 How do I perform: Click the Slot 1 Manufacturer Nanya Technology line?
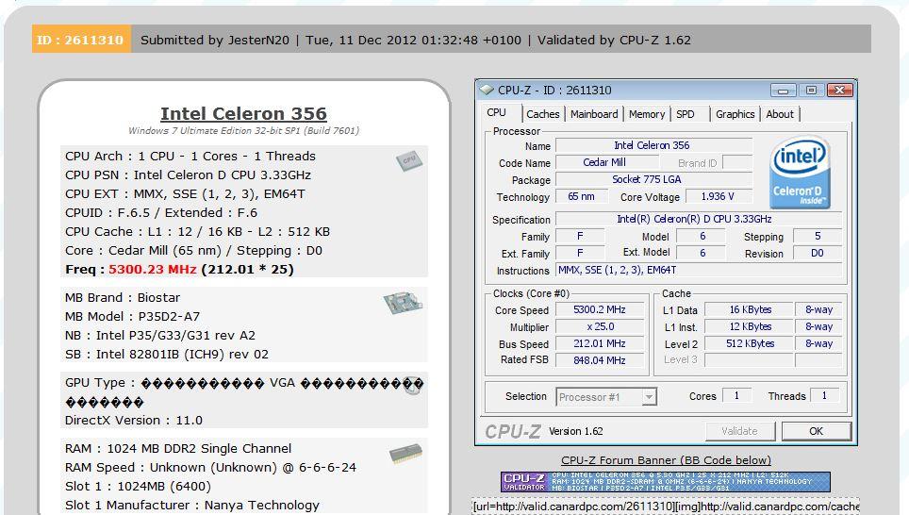[x=191, y=506]
